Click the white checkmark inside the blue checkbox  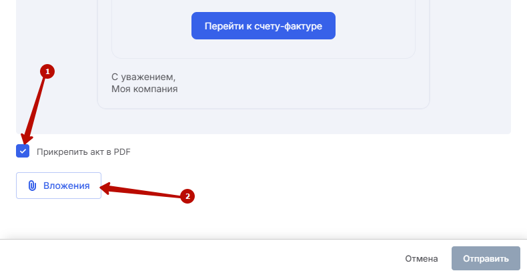click(x=23, y=152)
